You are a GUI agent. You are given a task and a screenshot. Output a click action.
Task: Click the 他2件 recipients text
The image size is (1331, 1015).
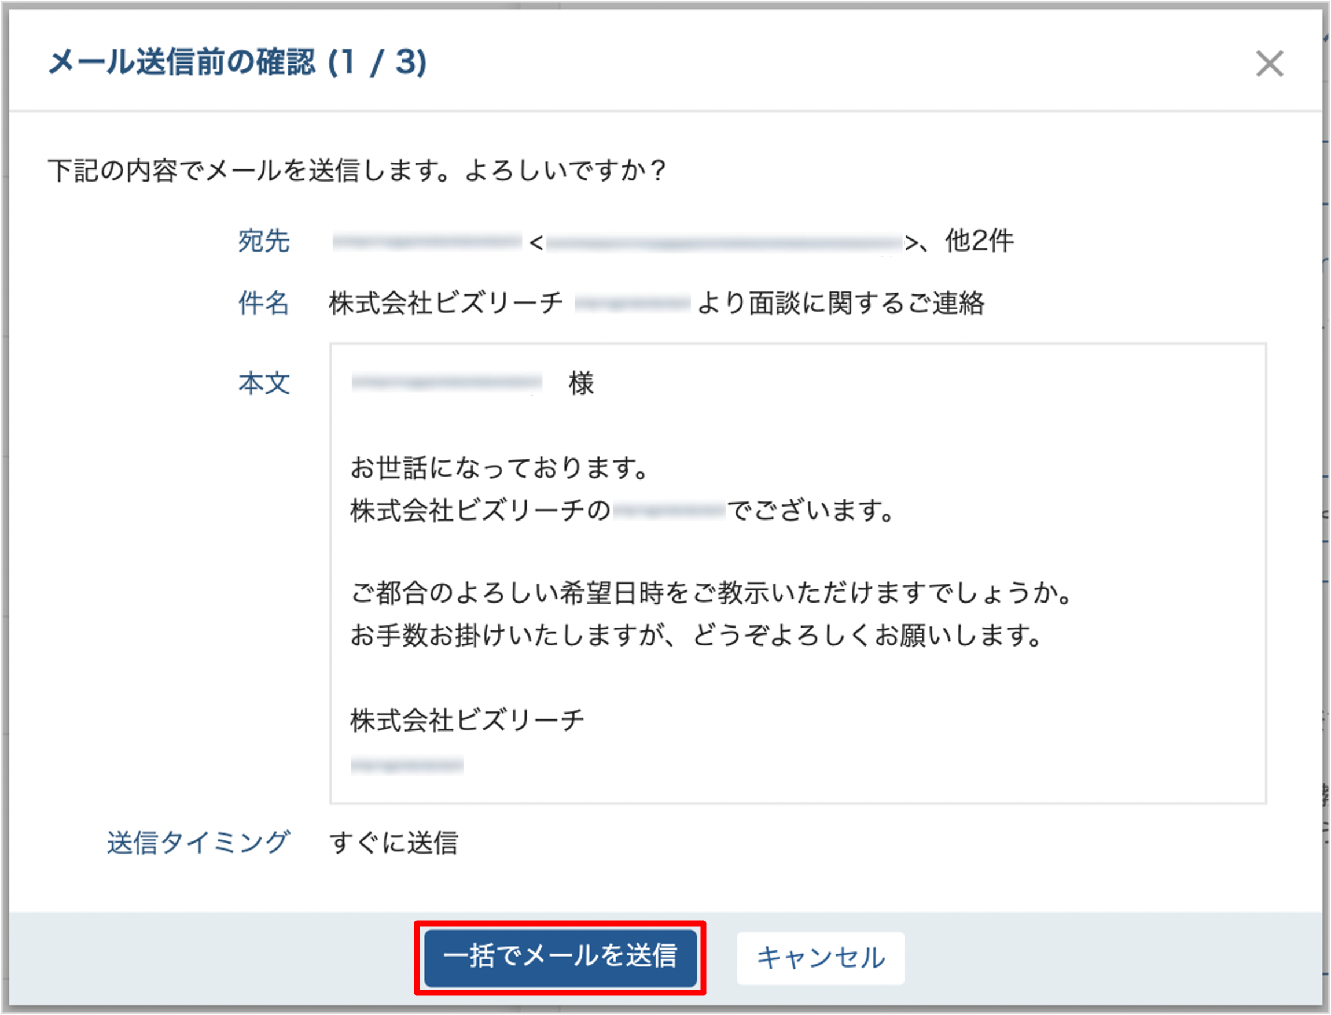coord(979,241)
